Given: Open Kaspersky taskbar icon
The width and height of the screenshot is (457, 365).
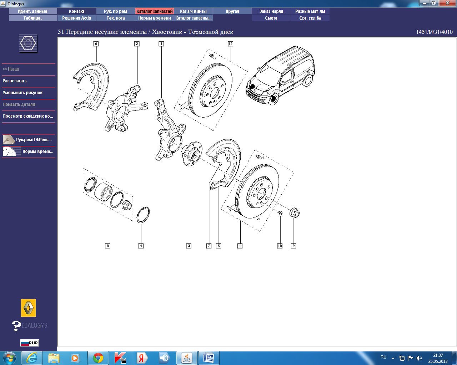Looking at the screenshot, I should point(120,358).
